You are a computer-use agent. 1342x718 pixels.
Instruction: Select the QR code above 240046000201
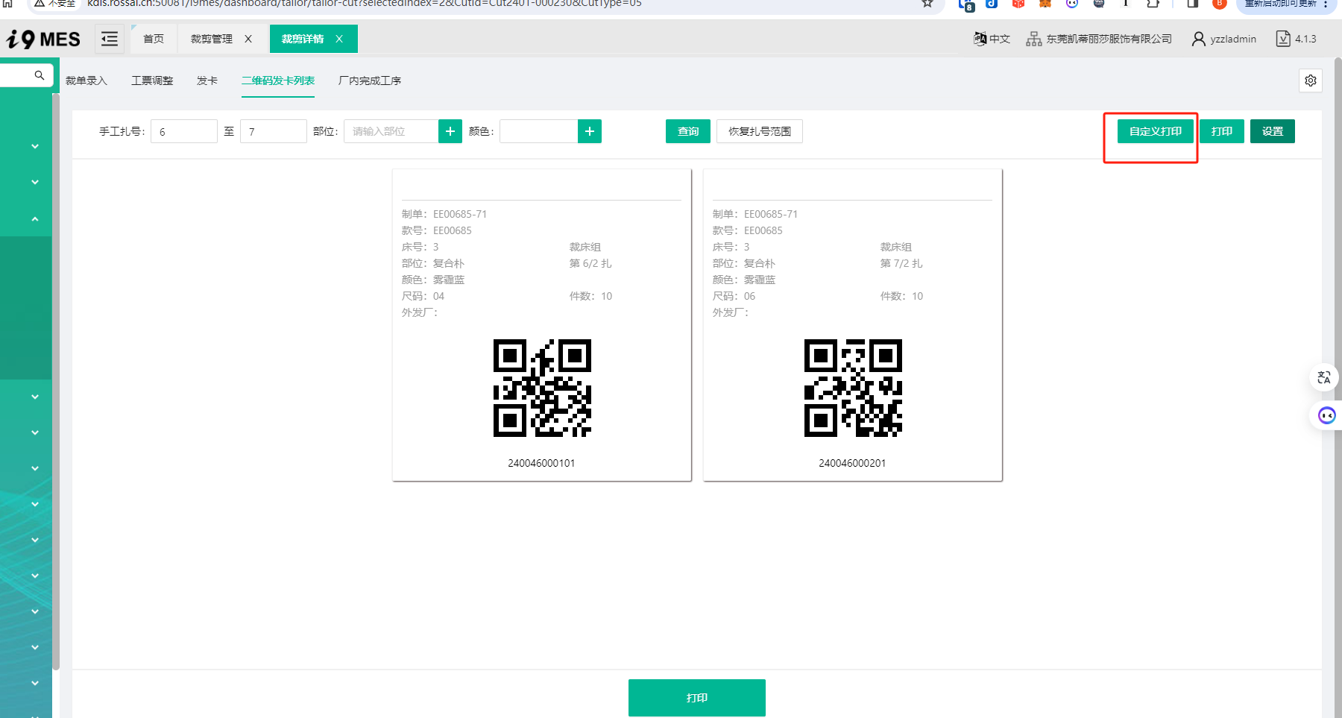853,388
